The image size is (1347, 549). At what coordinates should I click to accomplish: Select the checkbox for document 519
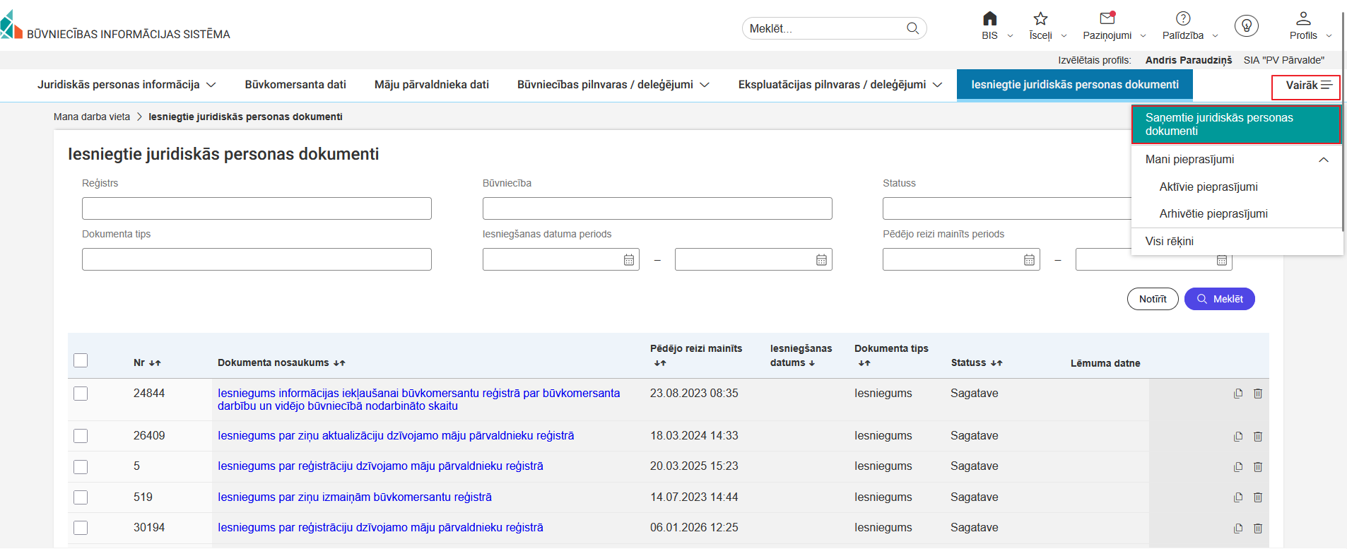[81, 497]
